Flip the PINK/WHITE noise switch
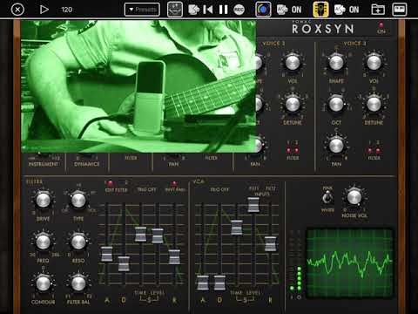Viewport: 418px width, 314px height. click(x=327, y=198)
